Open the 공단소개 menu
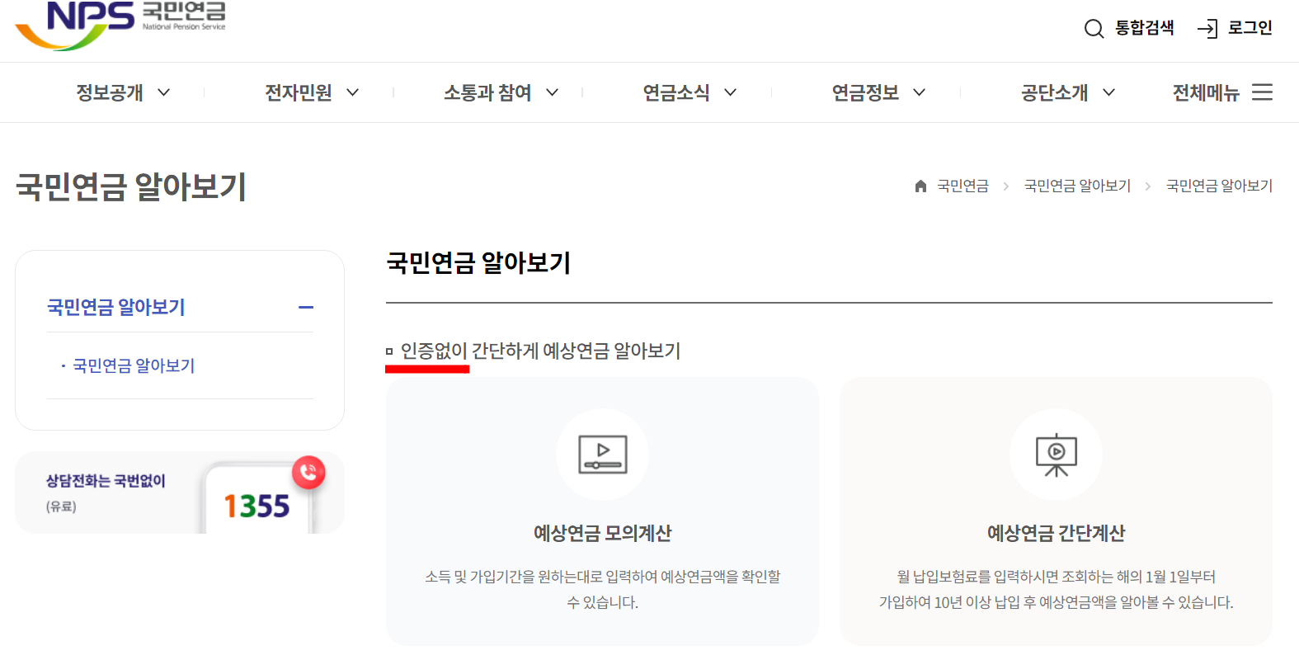This screenshot has width=1299, height=655. pyautogui.click(x=1055, y=92)
